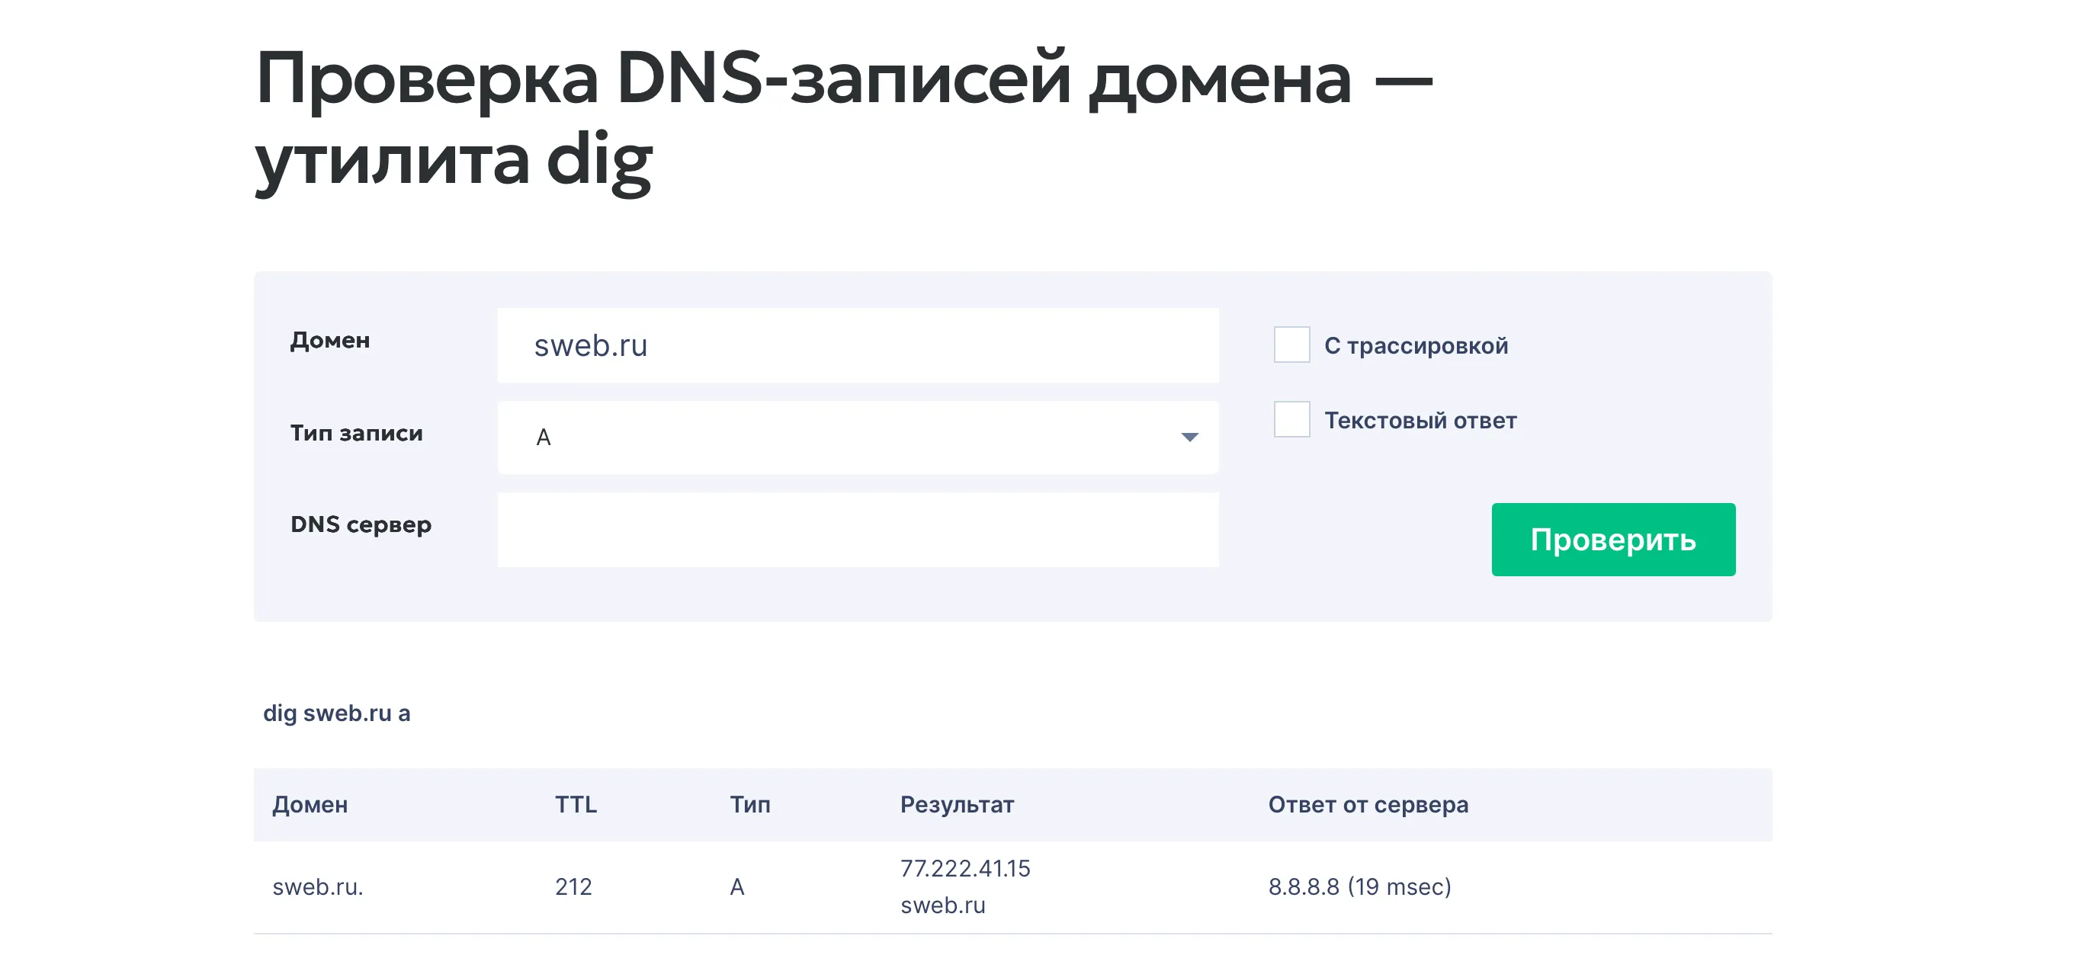Click the Тип записи field label
This screenshot has width=2095, height=968.
pyautogui.click(x=356, y=433)
